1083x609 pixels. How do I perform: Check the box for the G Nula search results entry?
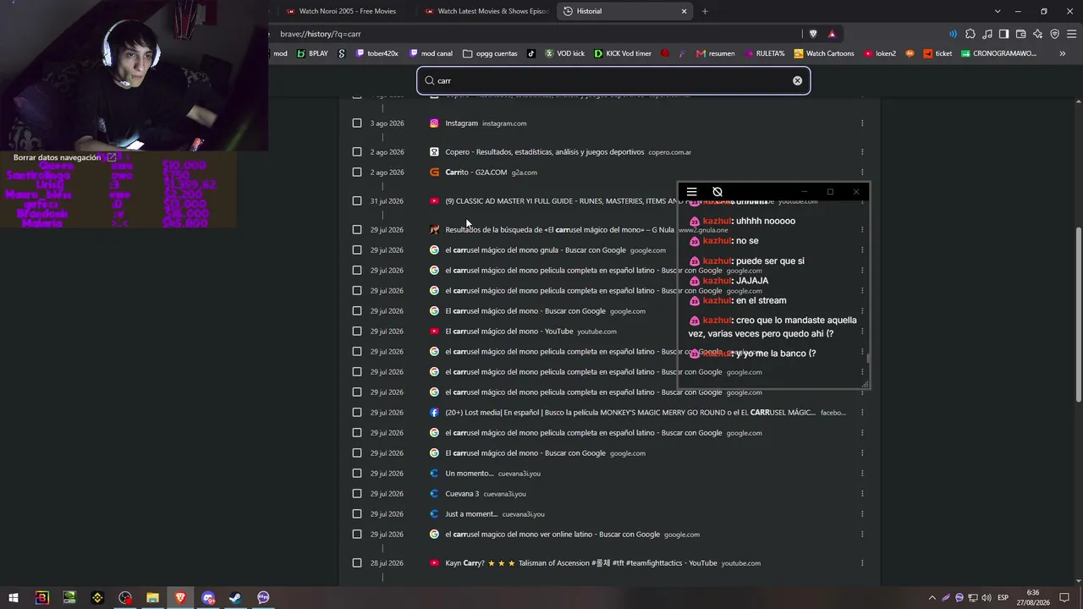coord(357,230)
